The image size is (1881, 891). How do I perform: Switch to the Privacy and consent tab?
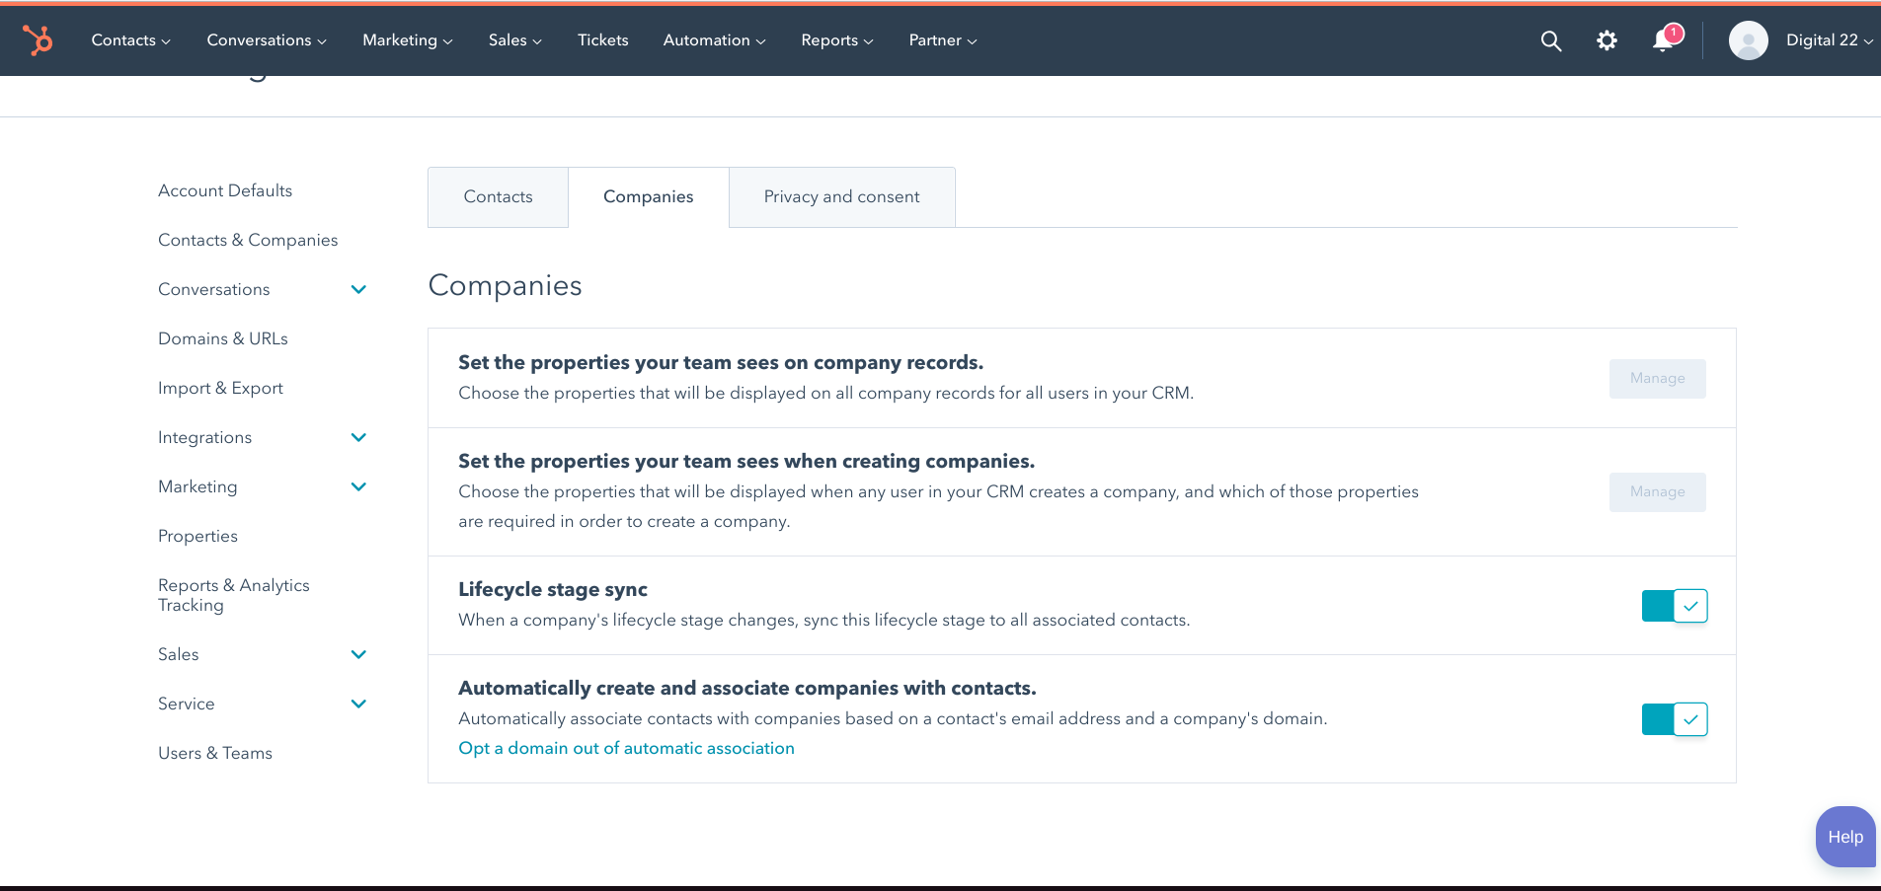841,197
